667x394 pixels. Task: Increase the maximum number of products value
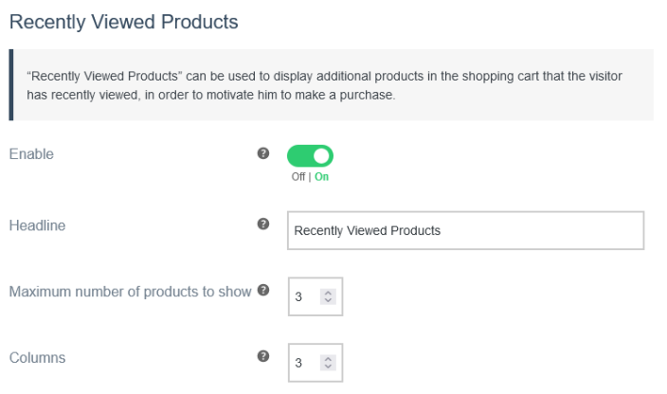[x=329, y=293]
